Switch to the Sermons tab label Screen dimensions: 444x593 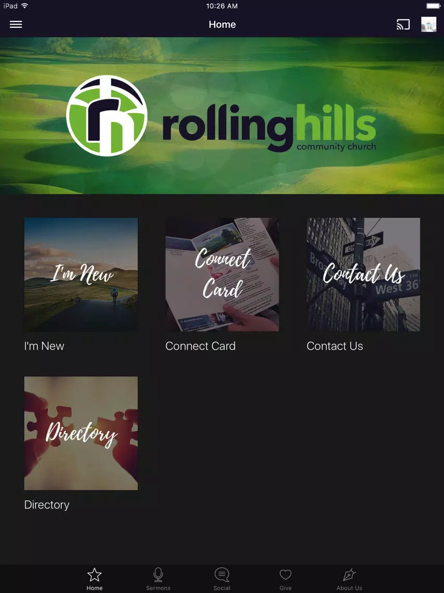pos(158,588)
